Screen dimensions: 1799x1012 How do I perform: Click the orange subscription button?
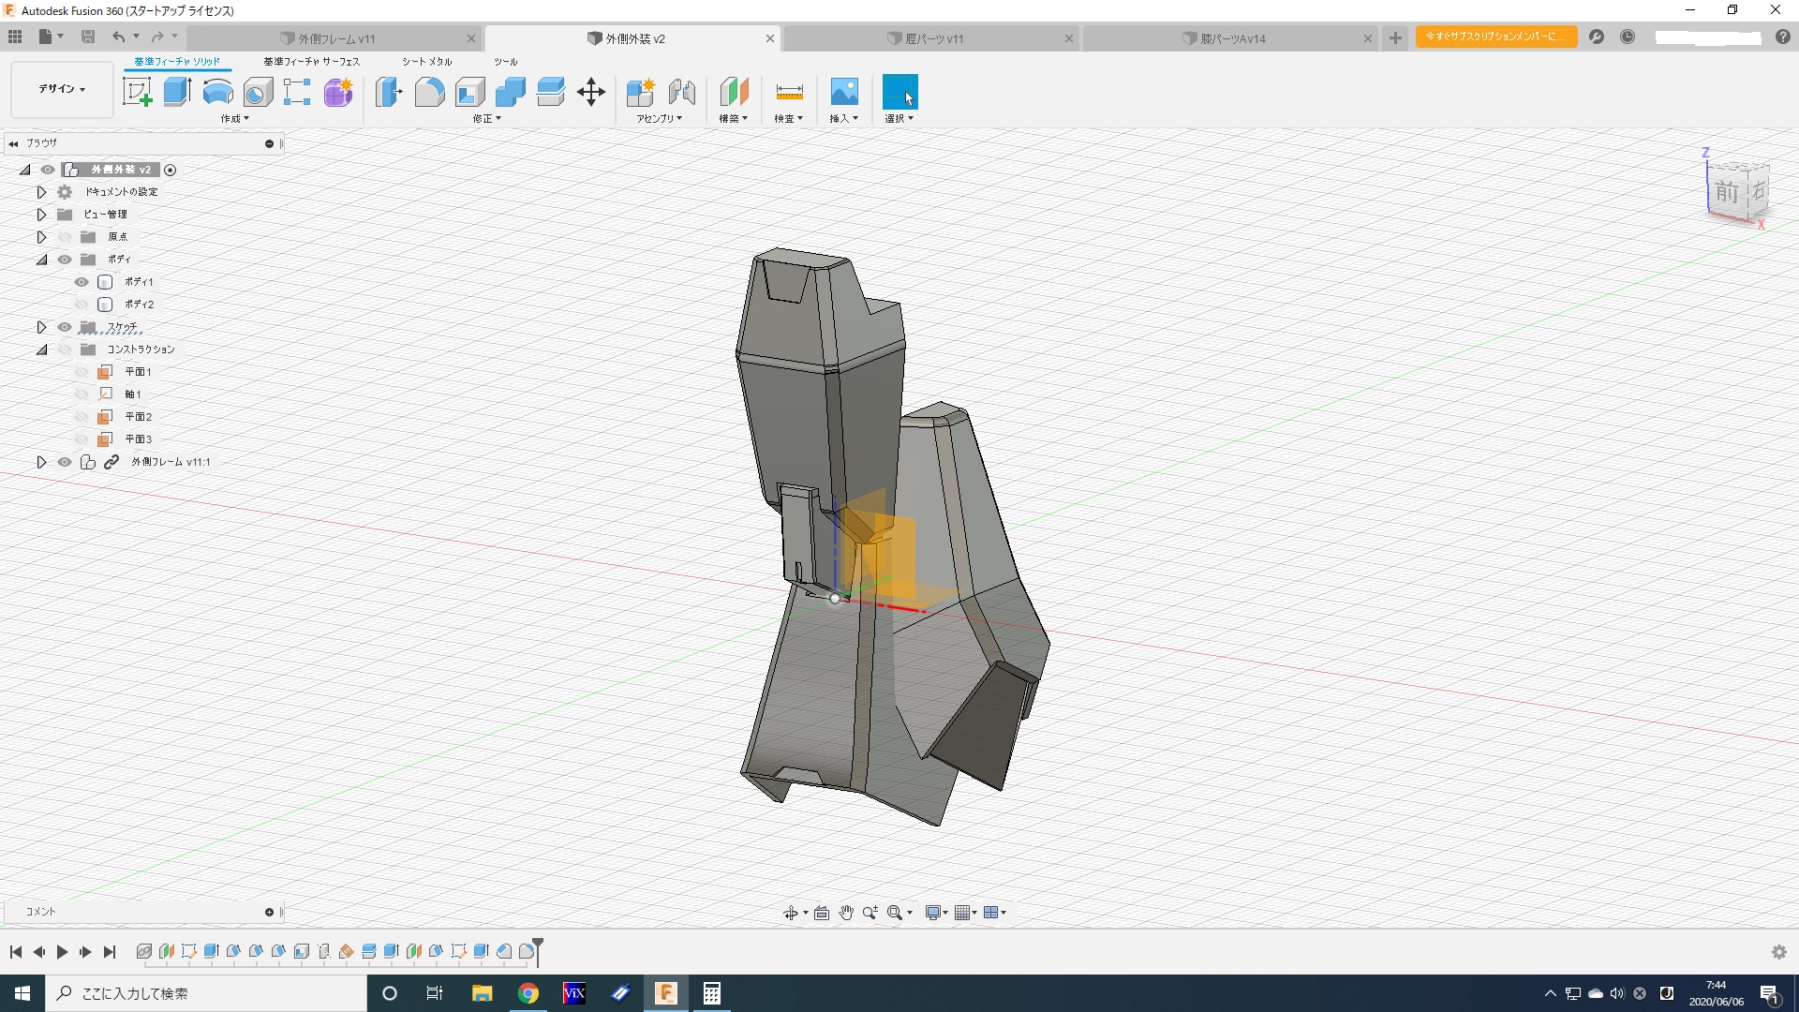pos(1495,37)
